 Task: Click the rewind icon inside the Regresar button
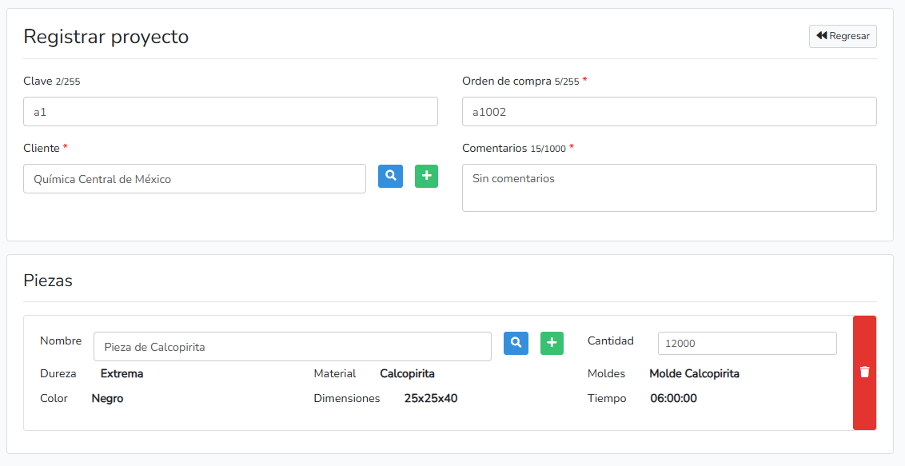[x=820, y=35]
